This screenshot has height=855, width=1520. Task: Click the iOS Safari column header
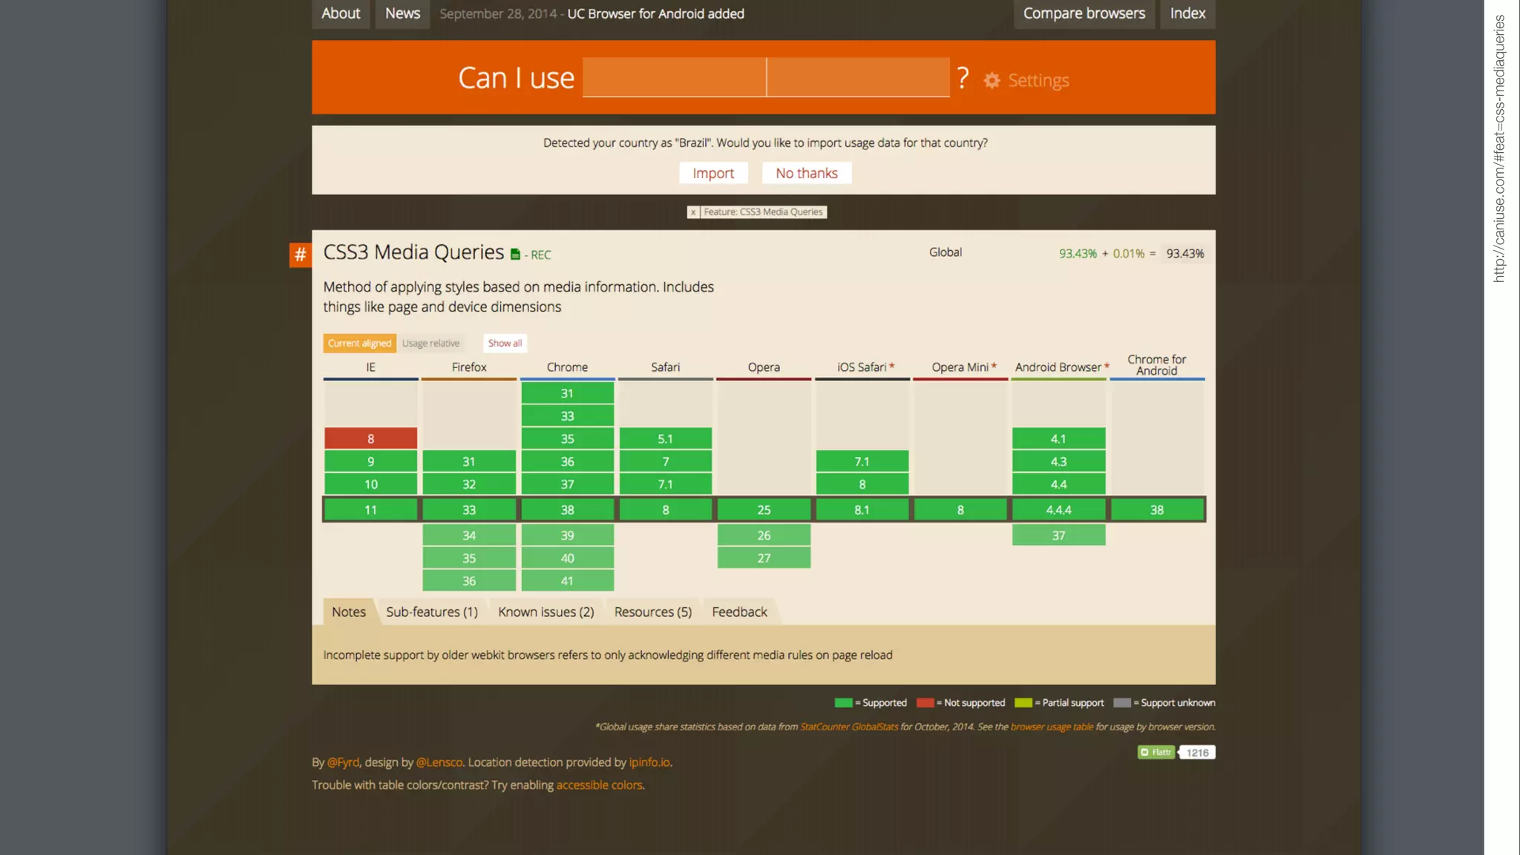point(862,367)
